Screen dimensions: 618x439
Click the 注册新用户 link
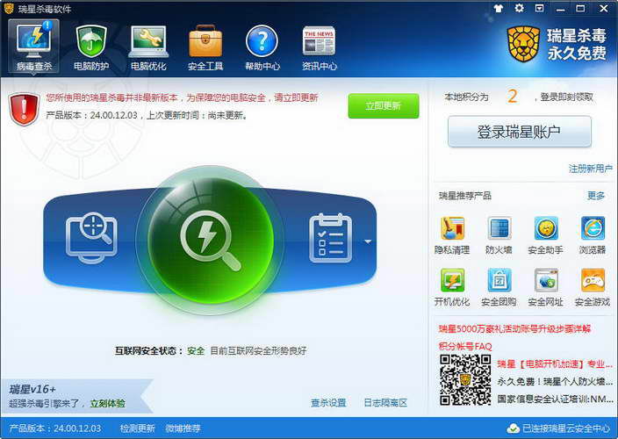(591, 169)
